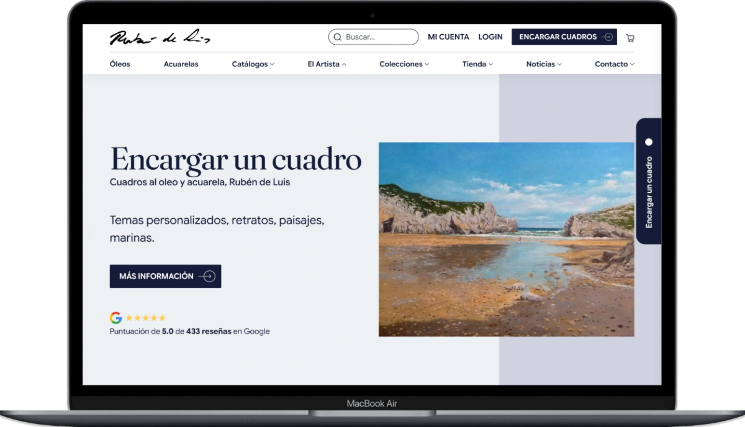Expand the Colecciones dropdown

404,64
